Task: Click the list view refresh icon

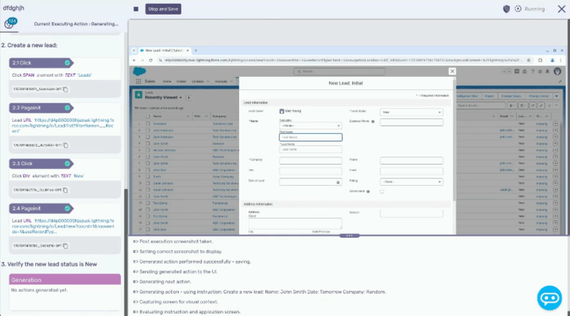Action: 533,106
